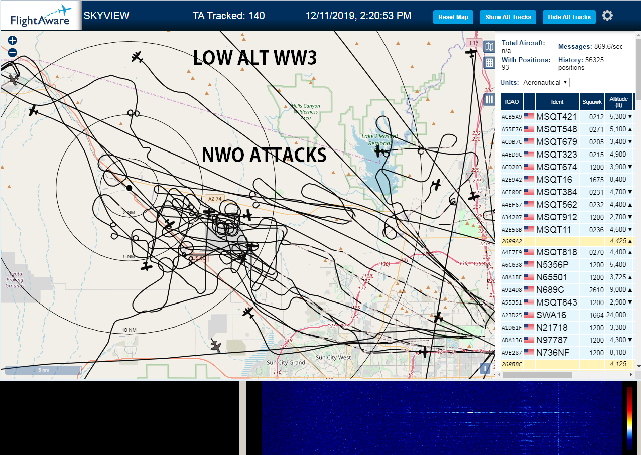The height and width of the screenshot is (455, 641).
Task: Click the AZ 74 highway shield on map
Action: (x=214, y=199)
